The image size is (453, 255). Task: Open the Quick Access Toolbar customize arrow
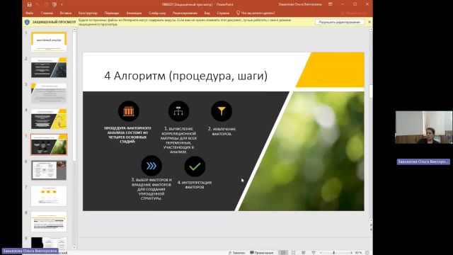(62, 4)
